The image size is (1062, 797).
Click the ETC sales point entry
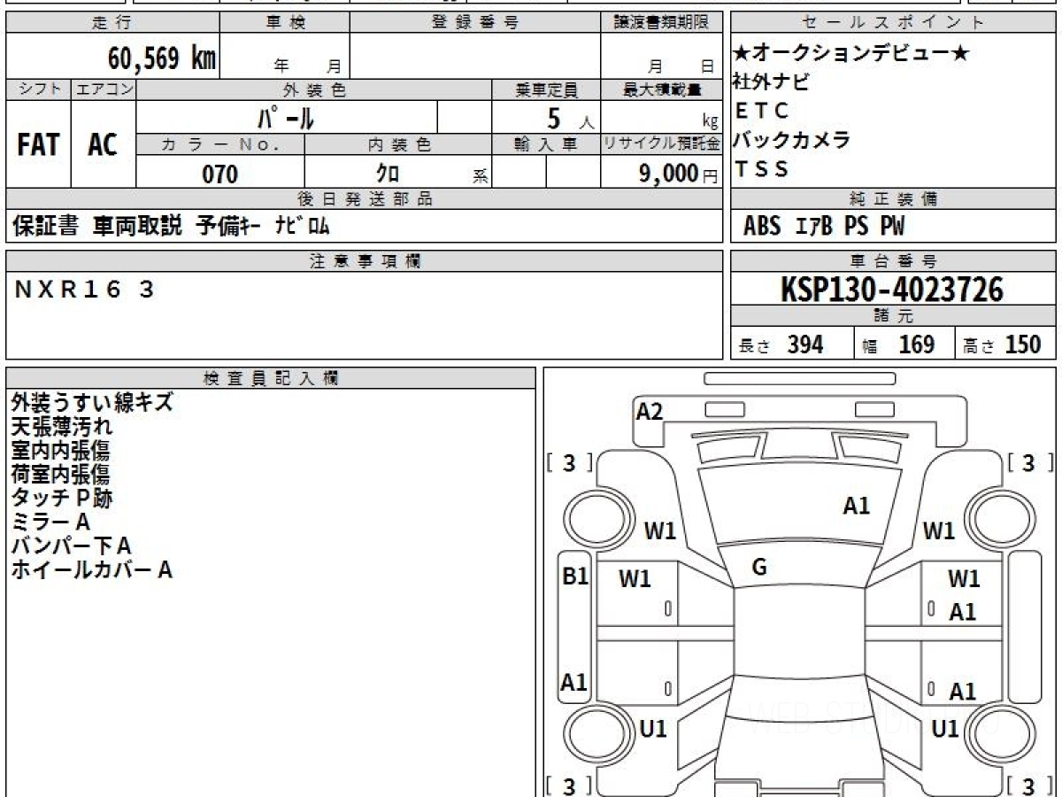(x=761, y=111)
